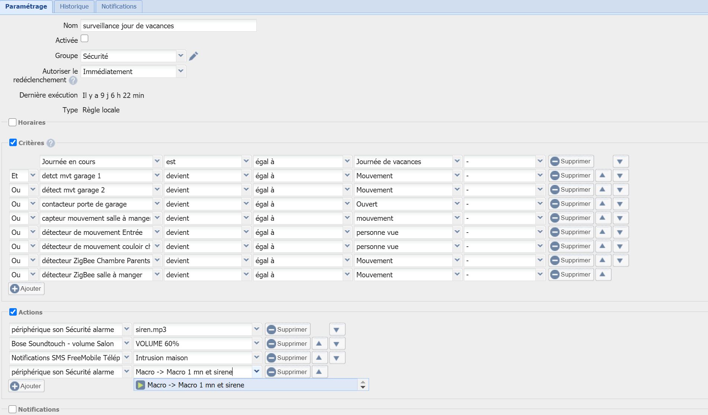
Task: Move détecteur de mouvement Entrée down
Action: pyautogui.click(x=620, y=232)
